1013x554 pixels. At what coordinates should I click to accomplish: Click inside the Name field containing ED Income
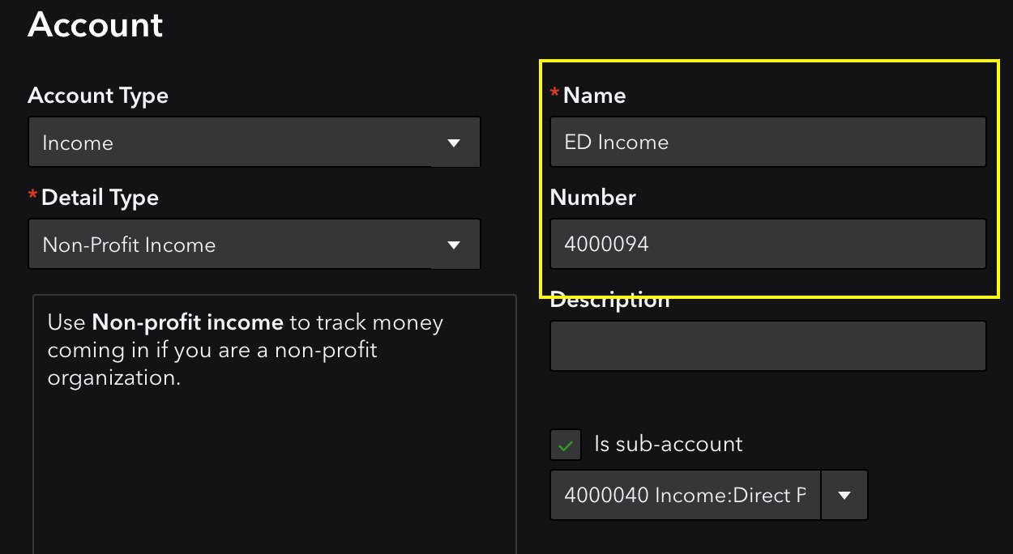[x=767, y=141]
